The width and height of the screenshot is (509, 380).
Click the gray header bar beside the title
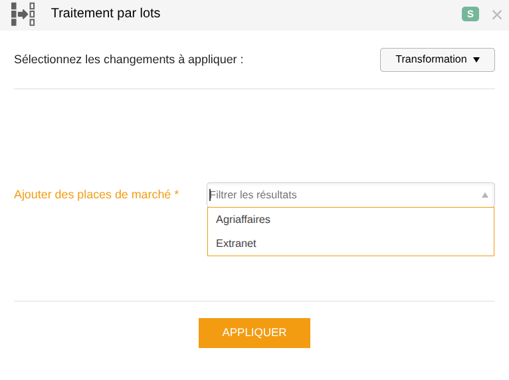tap(308, 15)
